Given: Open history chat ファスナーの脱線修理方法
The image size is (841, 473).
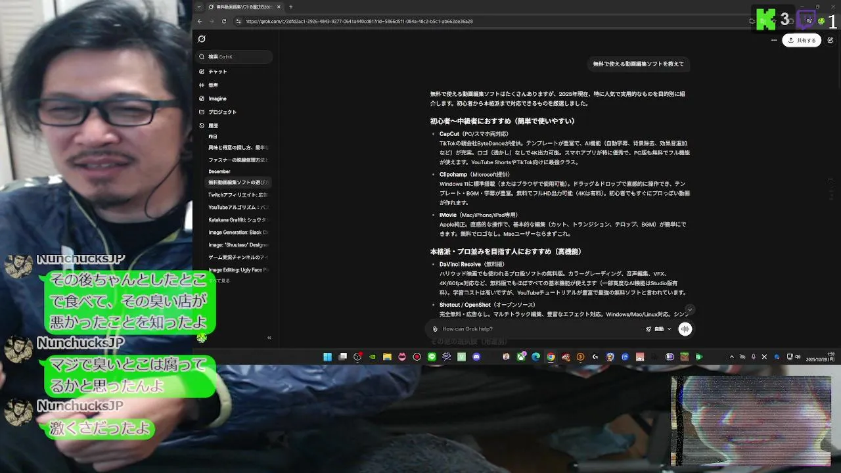Looking at the screenshot, I should [238, 160].
